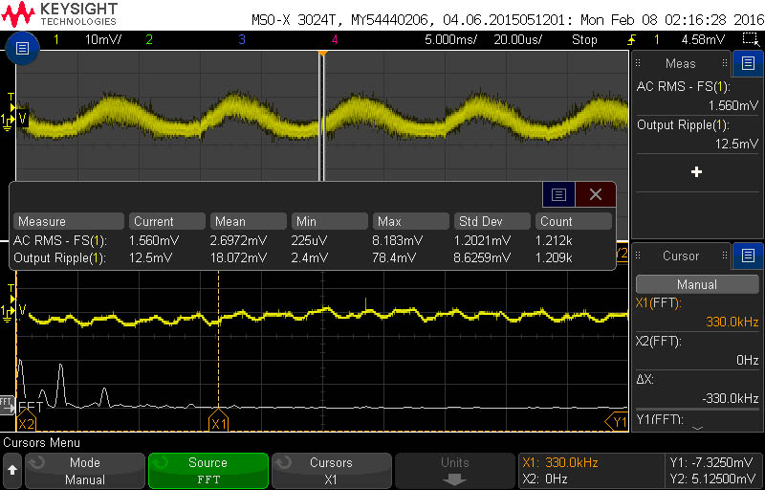This screenshot has height=490, width=765.
Task: Click the Y2: 5.12500mV bottom readout
Action: click(712, 479)
